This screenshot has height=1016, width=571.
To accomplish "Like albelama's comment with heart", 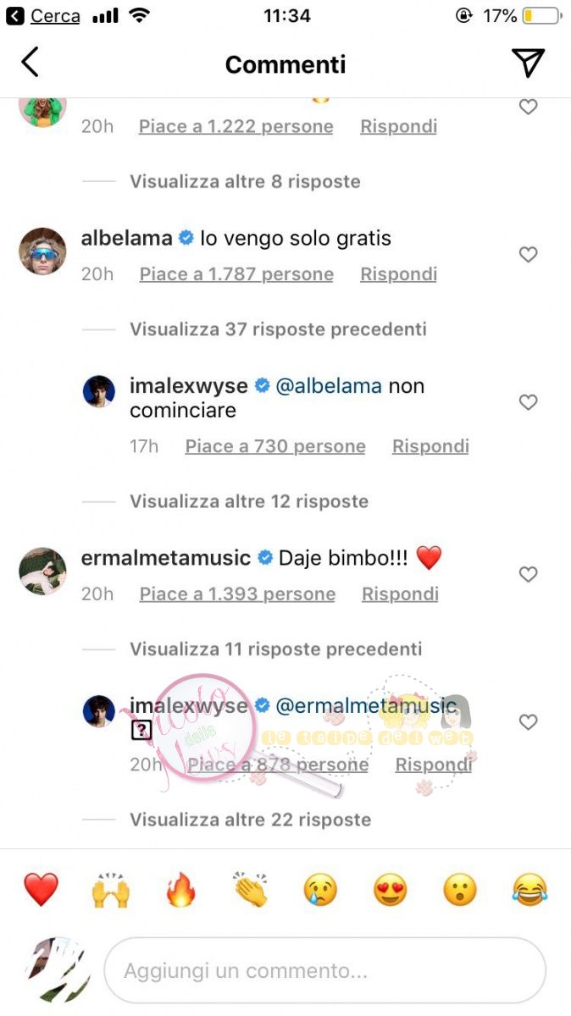I will (x=528, y=255).
